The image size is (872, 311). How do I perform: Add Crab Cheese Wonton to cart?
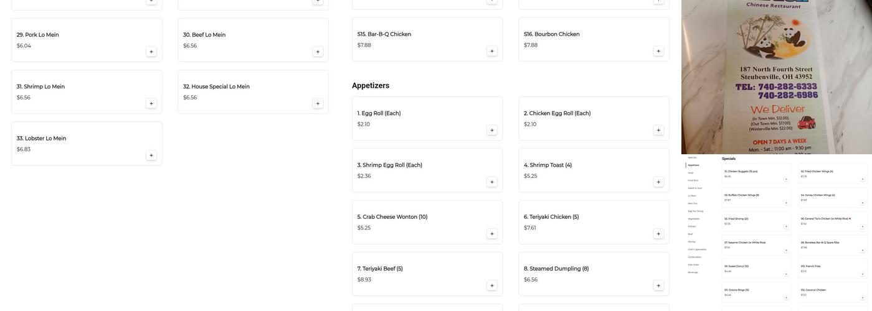point(492,234)
